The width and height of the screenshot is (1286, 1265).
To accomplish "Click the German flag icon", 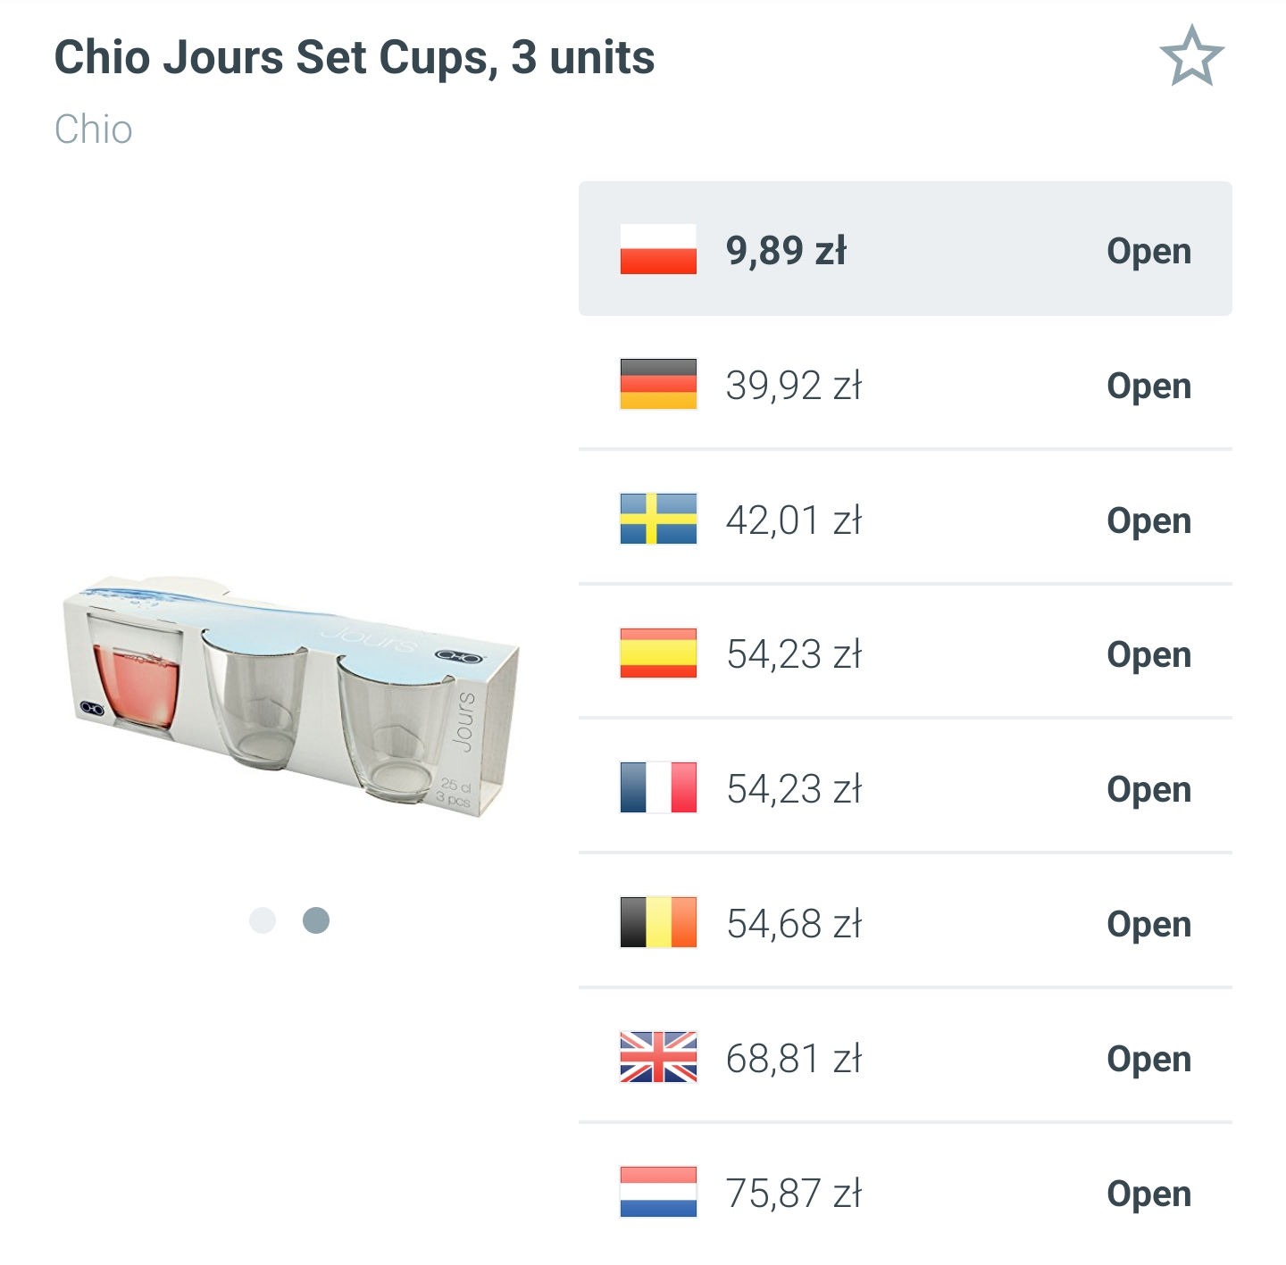I will pyautogui.click(x=657, y=386).
